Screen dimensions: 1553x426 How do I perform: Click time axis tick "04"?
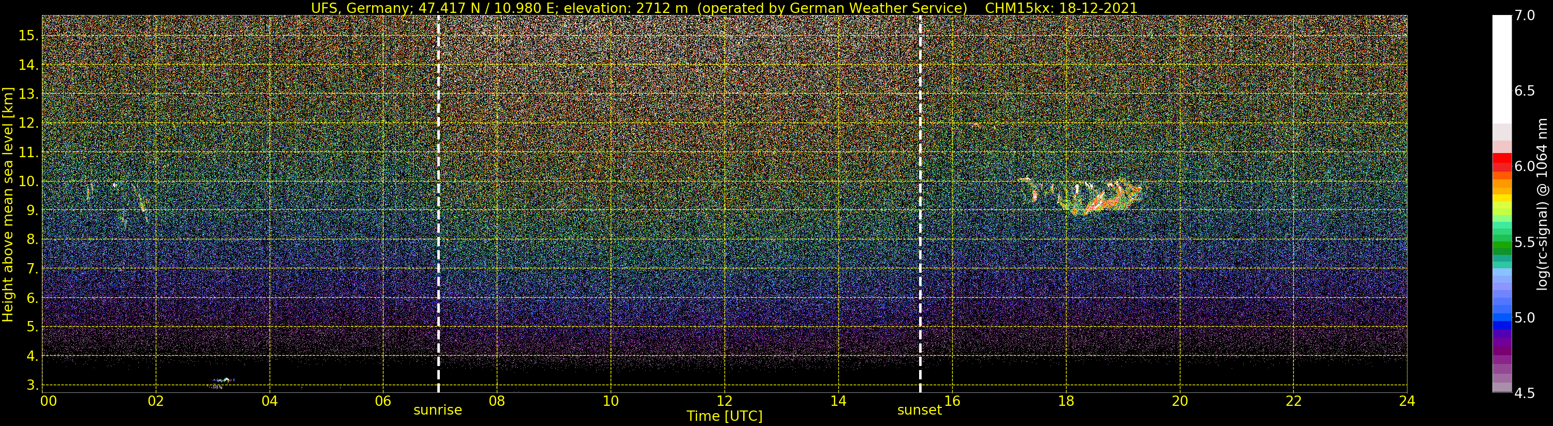tap(270, 401)
